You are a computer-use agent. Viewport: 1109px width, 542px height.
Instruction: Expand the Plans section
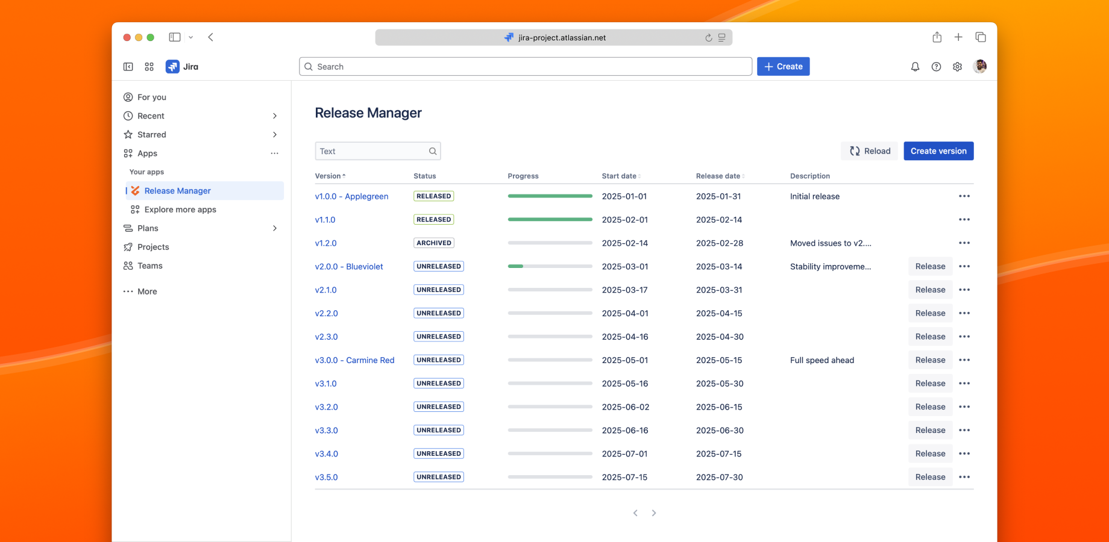pyautogui.click(x=275, y=228)
